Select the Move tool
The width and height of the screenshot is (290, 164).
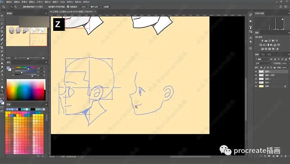(x=2, y=15)
